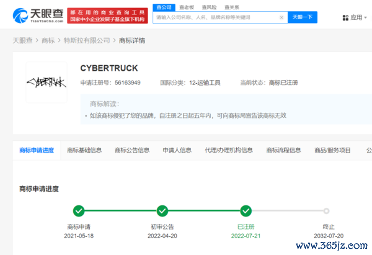Select the 查老板 search tab
This screenshot has height=255, width=372.
tap(187, 7)
